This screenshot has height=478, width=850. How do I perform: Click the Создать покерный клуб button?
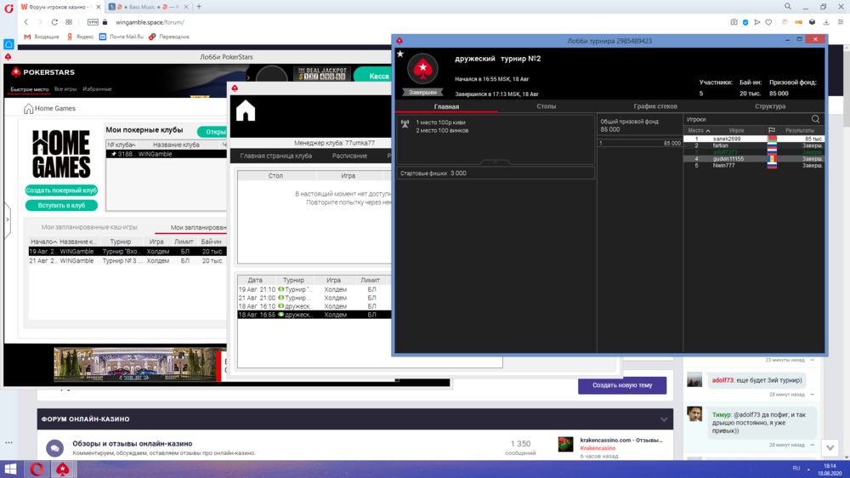coord(61,191)
